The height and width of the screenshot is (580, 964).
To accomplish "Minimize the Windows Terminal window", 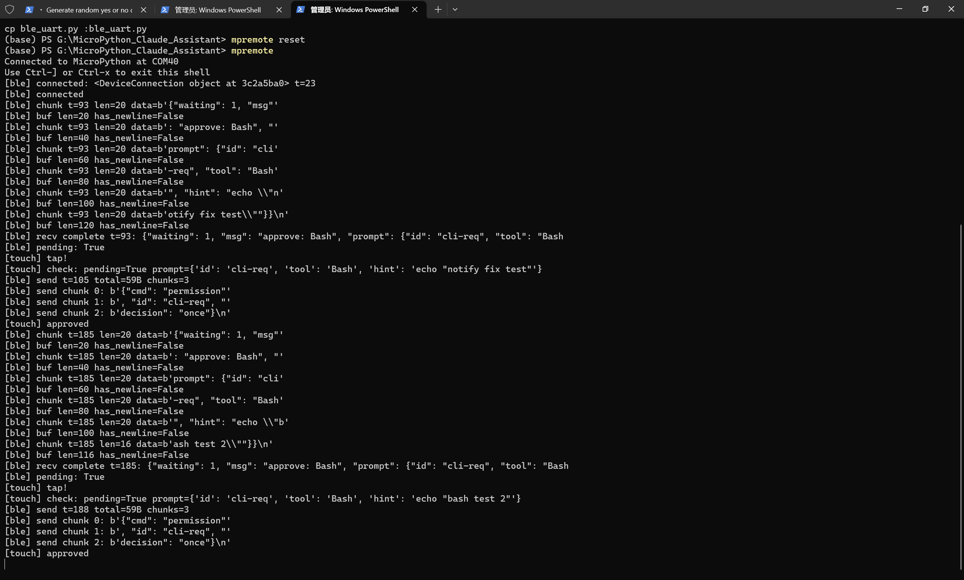I will pos(899,9).
